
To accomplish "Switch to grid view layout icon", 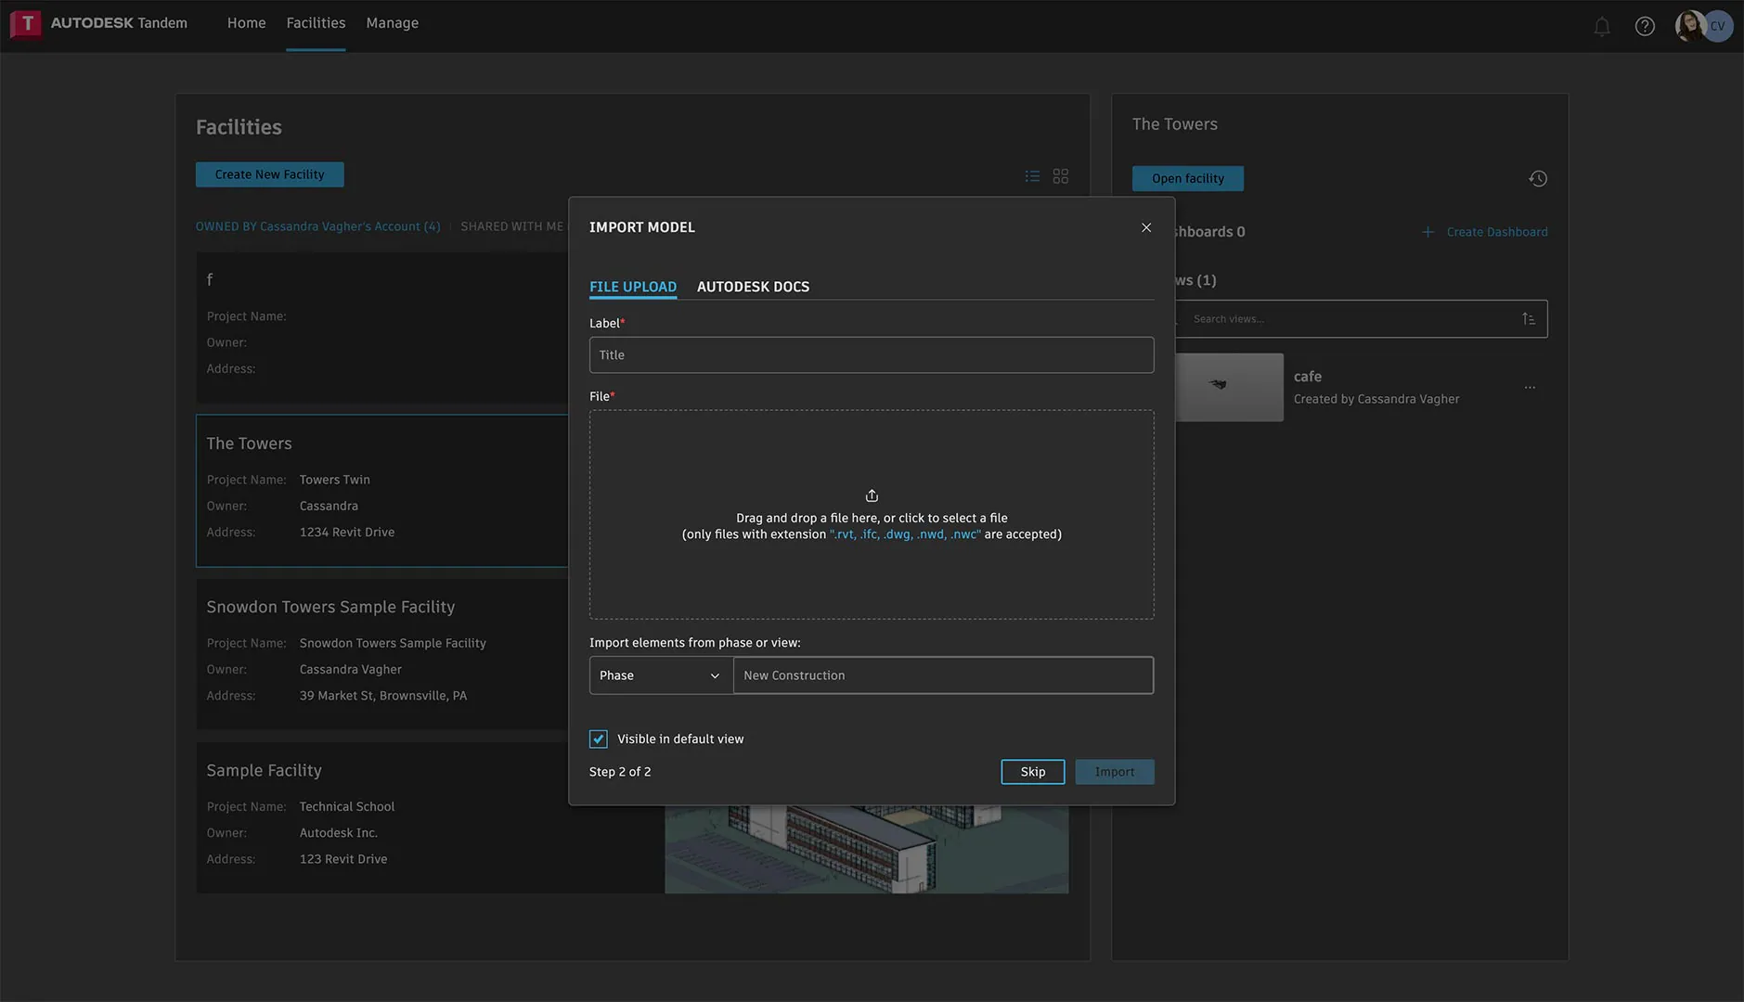I will click(1061, 176).
